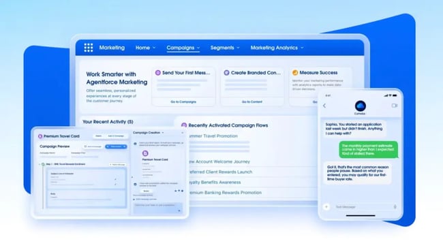Screen dimensions: 443x252
Task: Expand the Marketing Analytics chevron dropdown
Action: 302,48
